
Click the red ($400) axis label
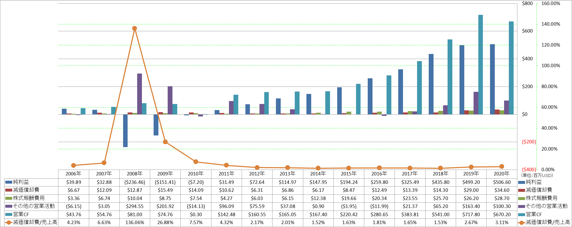(x=529, y=170)
